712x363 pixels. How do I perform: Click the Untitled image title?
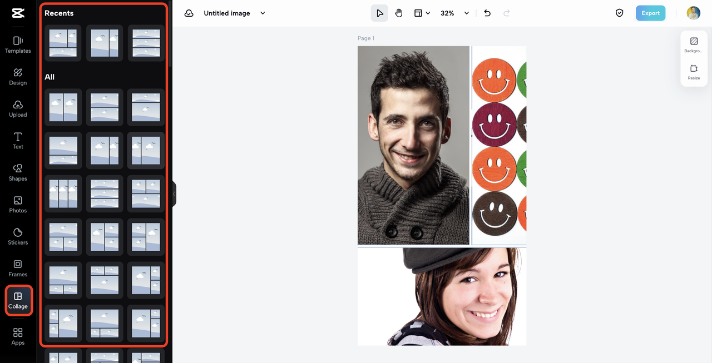pyautogui.click(x=227, y=13)
